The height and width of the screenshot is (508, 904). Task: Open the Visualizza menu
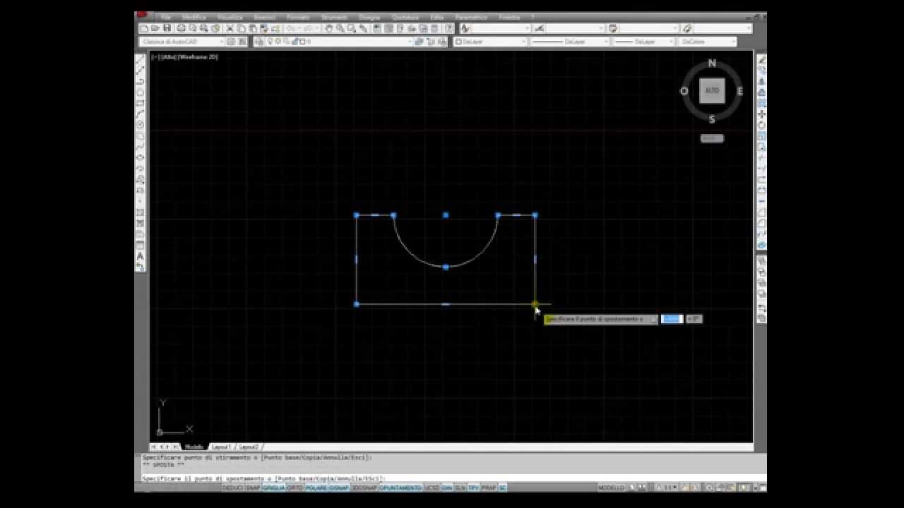[230, 17]
